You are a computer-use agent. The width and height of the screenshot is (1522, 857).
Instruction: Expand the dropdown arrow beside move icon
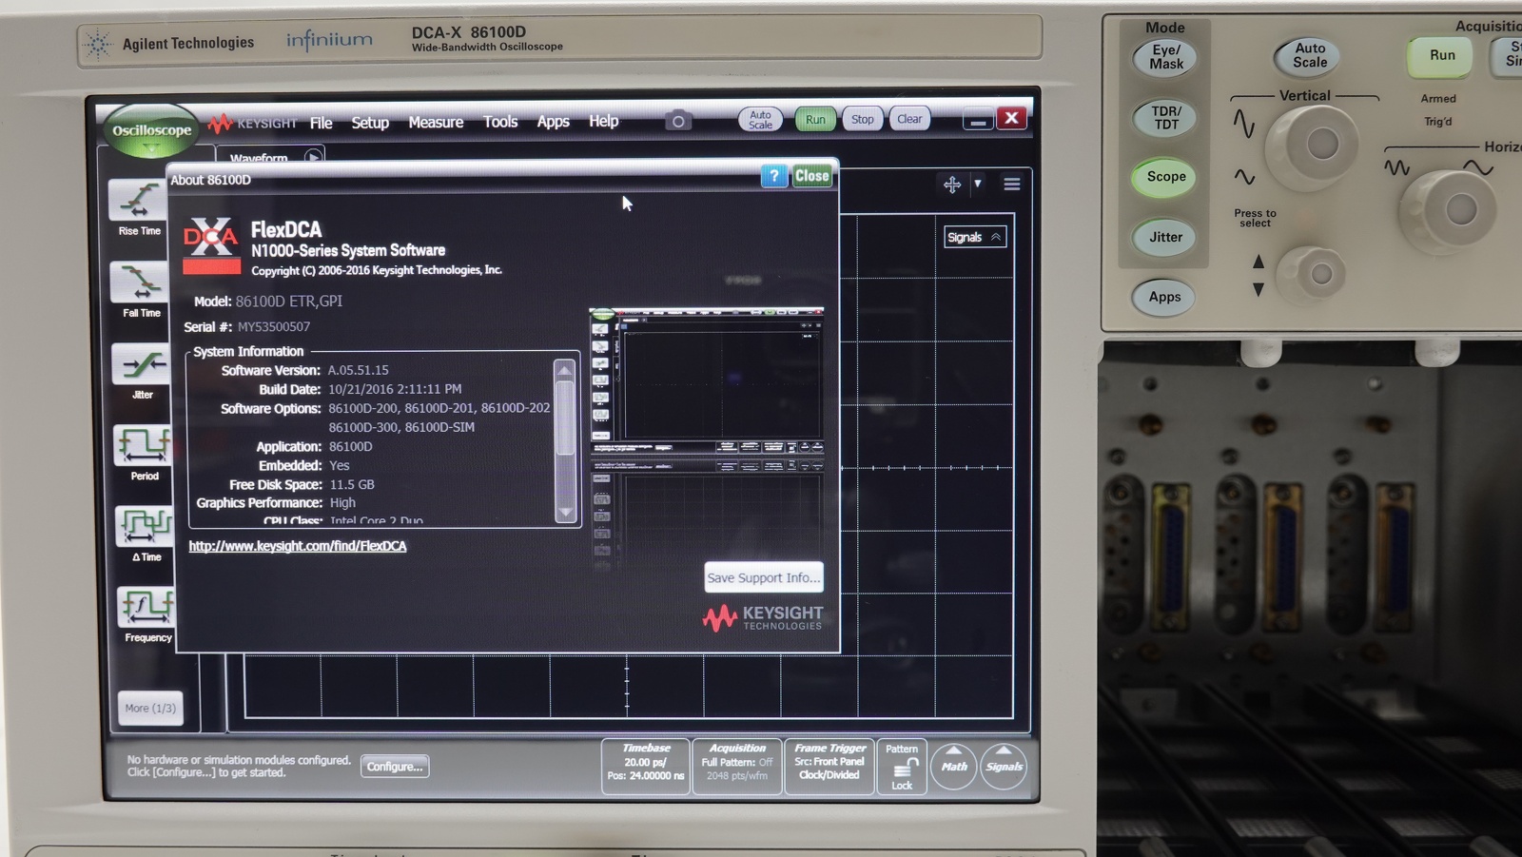[x=977, y=184]
